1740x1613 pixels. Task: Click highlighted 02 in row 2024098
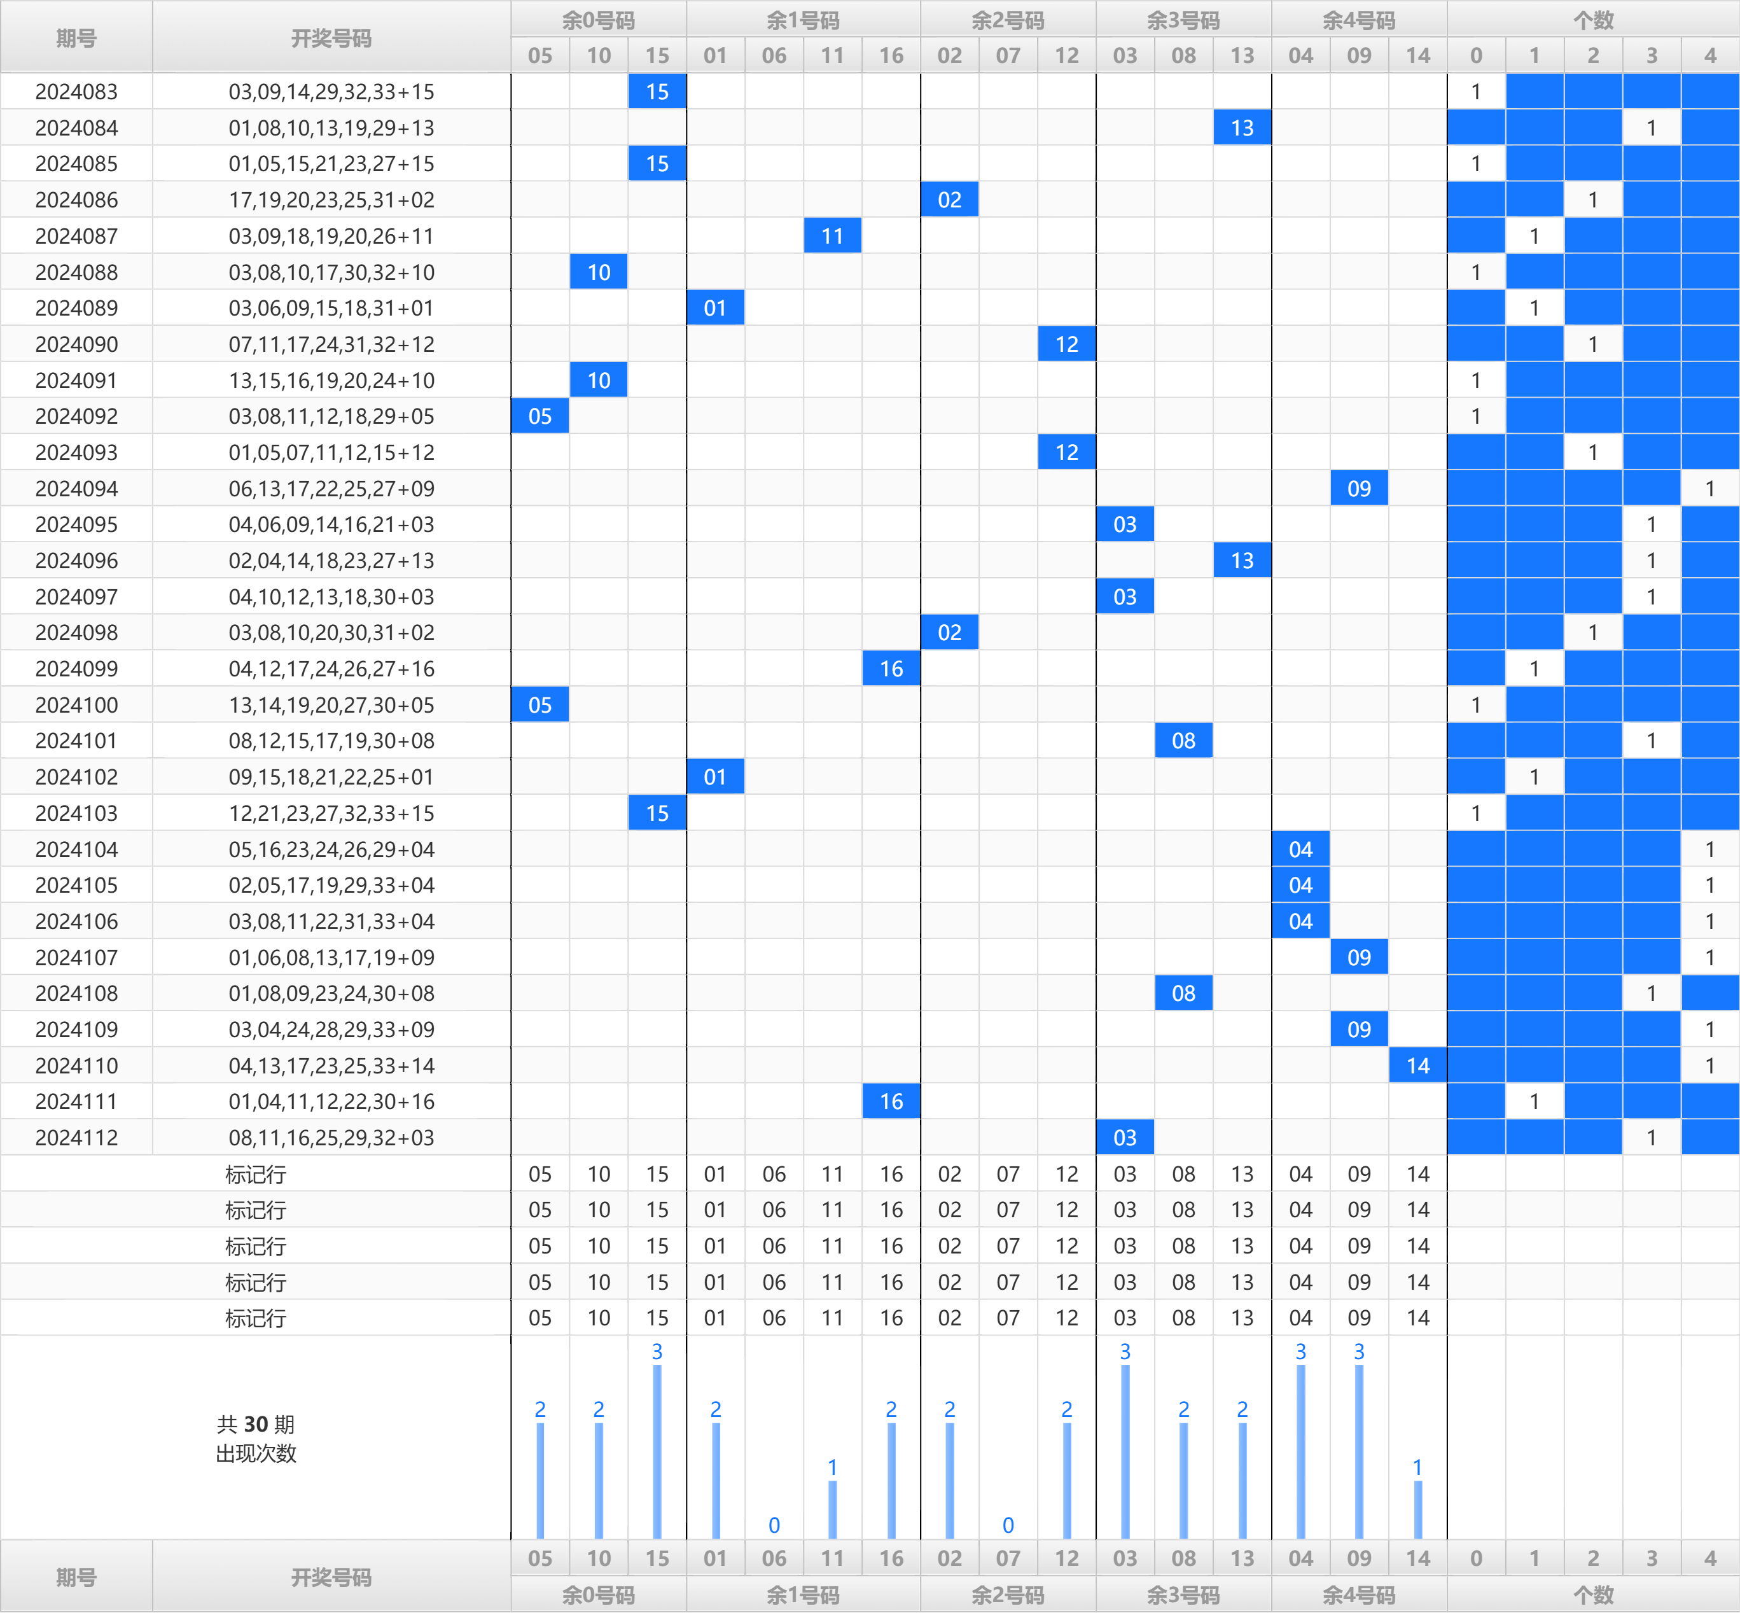949,633
